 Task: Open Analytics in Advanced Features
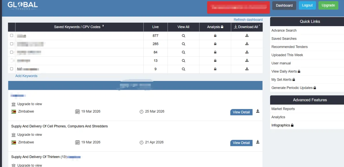278,117
